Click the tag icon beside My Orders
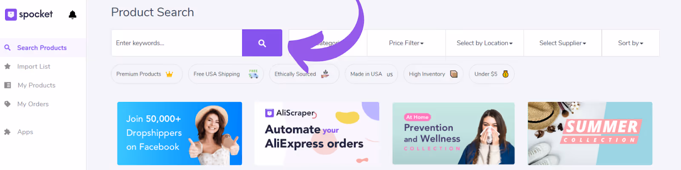Image resolution: width=681 pixels, height=170 pixels. pyautogui.click(x=7, y=104)
